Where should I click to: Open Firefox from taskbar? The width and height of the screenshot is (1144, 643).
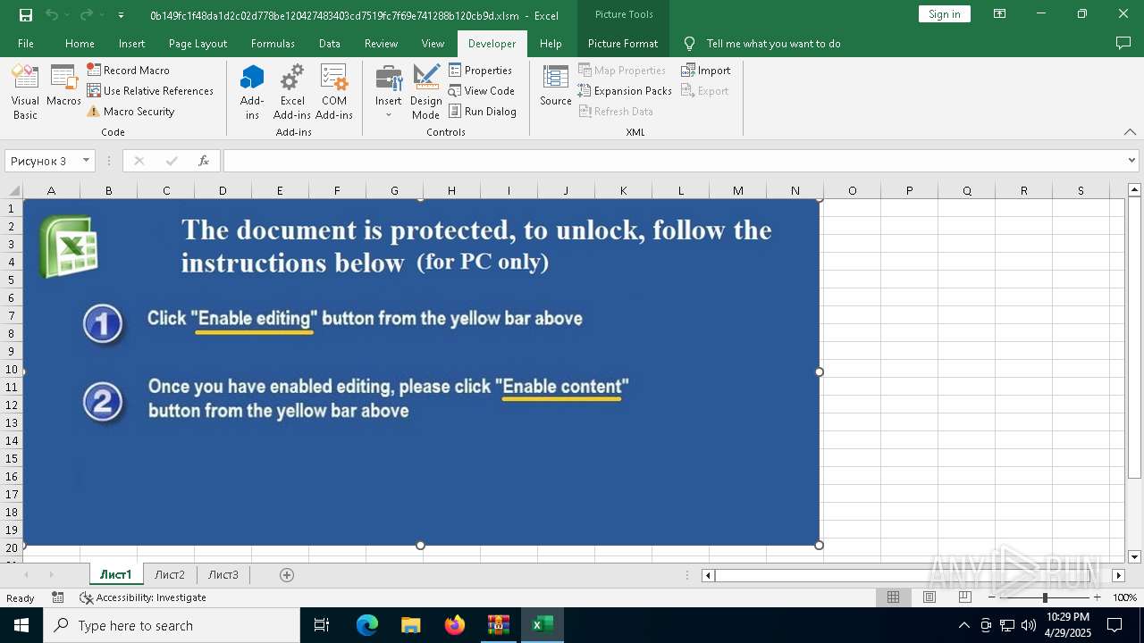click(x=455, y=625)
